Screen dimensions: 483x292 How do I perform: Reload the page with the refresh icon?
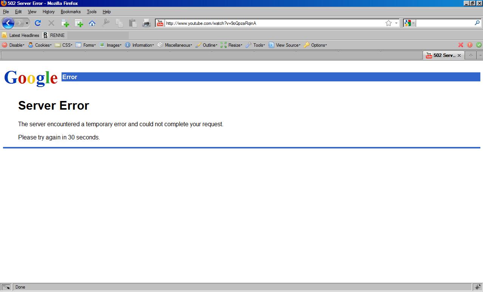37,23
